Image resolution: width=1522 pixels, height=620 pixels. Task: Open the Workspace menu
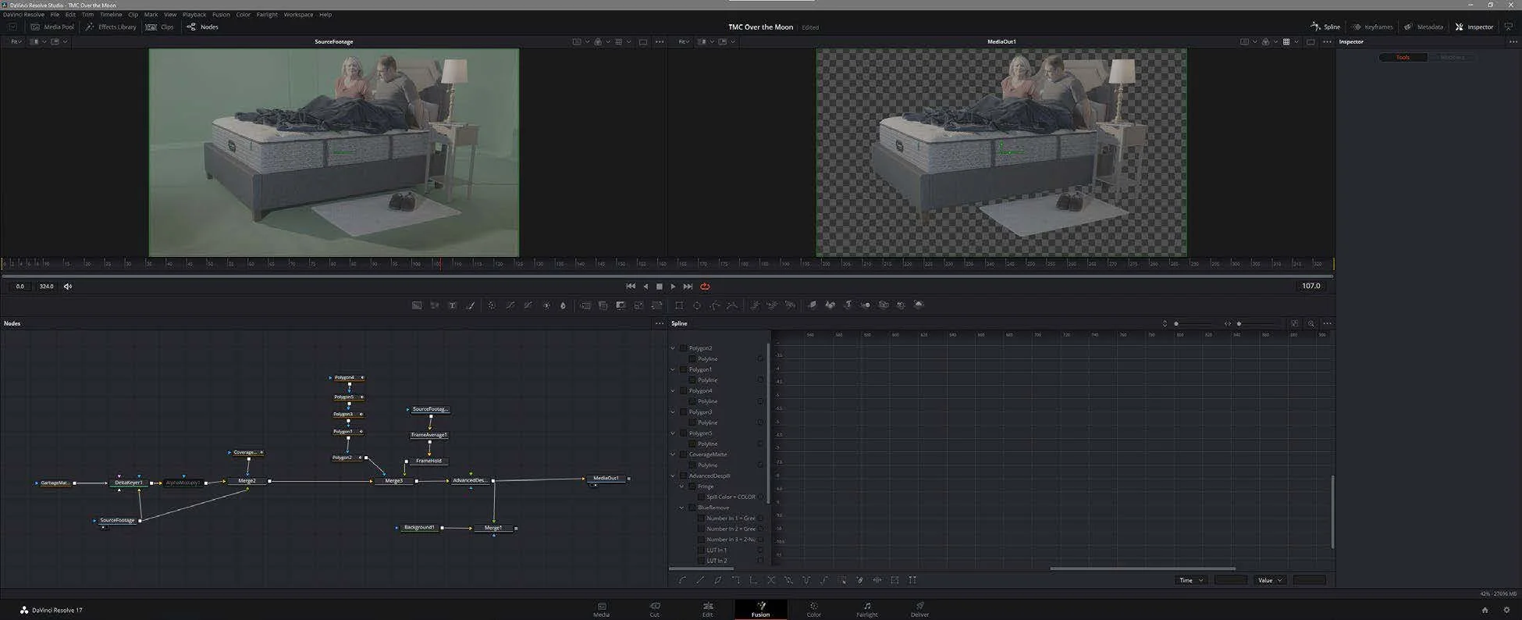[x=297, y=15]
